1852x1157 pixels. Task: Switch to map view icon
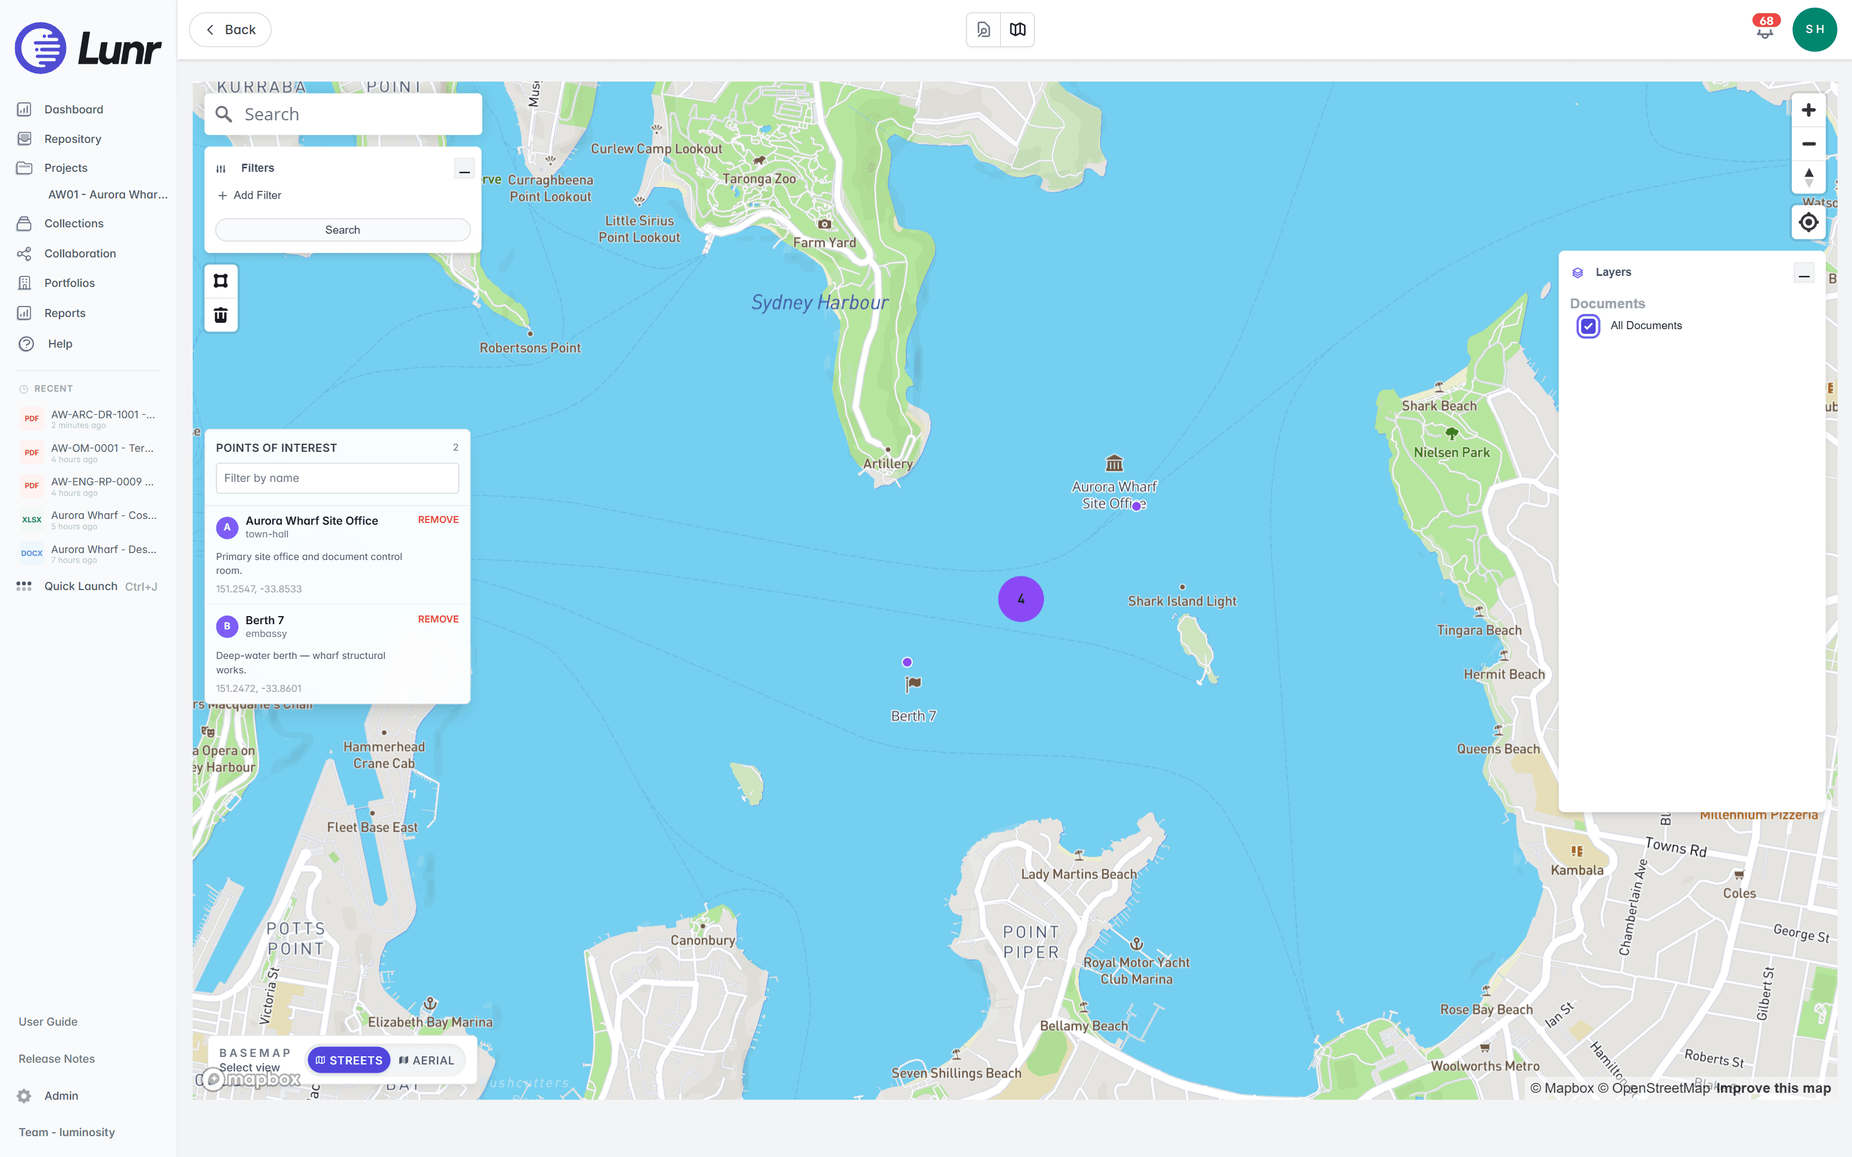(1018, 30)
